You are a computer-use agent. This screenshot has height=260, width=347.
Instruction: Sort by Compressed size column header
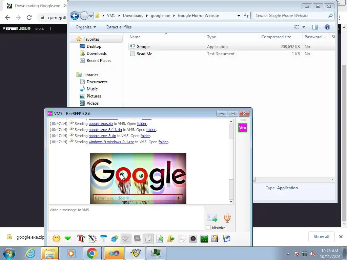[x=280, y=37]
